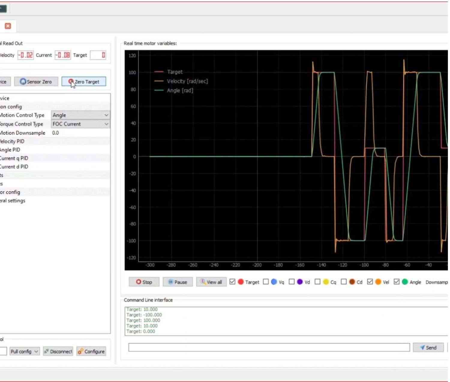Click the brown Cd color dot
450x382 pixels.
point(352,282)
